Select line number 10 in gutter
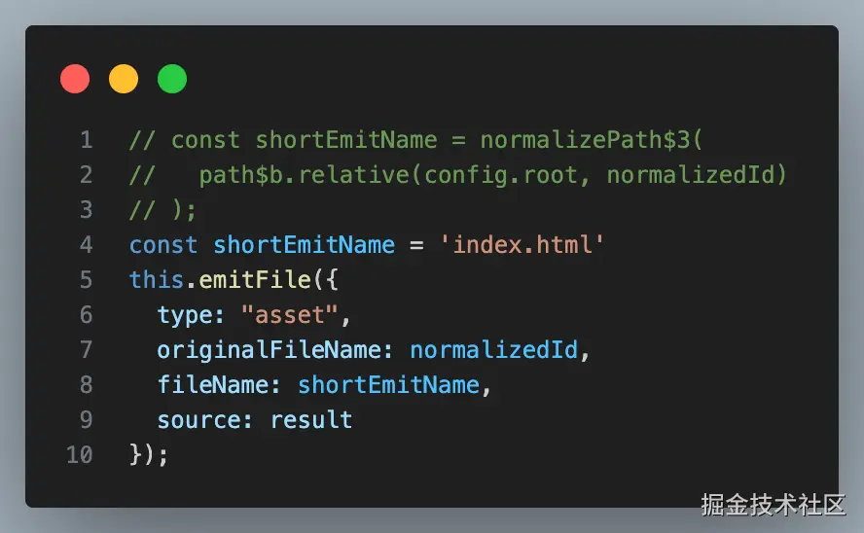The height and width of the screenshot is (533, 864). pos(80,455)
